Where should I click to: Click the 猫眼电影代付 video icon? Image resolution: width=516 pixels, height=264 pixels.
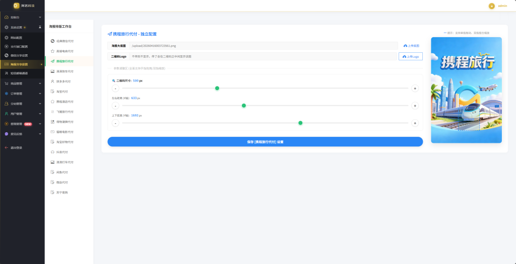[52, 132]
